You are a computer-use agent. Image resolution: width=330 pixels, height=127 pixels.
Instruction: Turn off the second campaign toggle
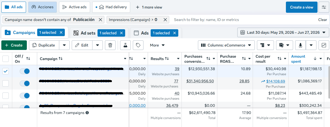pos(25,83)
